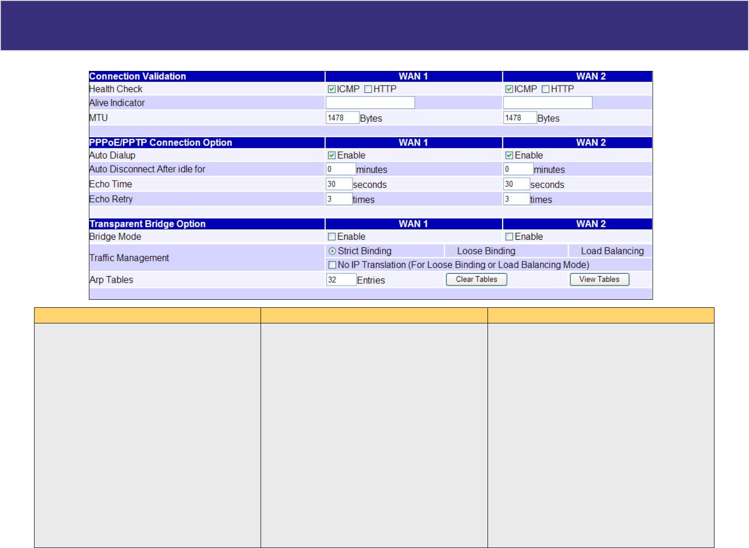
Task: Uncheck ICMP health check for WAN 1
Action: pyautogui.click(x=331, y=89)
